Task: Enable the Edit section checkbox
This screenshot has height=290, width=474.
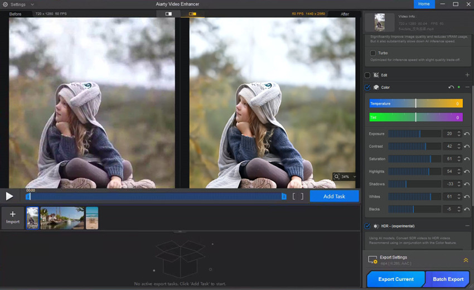Action: 367,75
